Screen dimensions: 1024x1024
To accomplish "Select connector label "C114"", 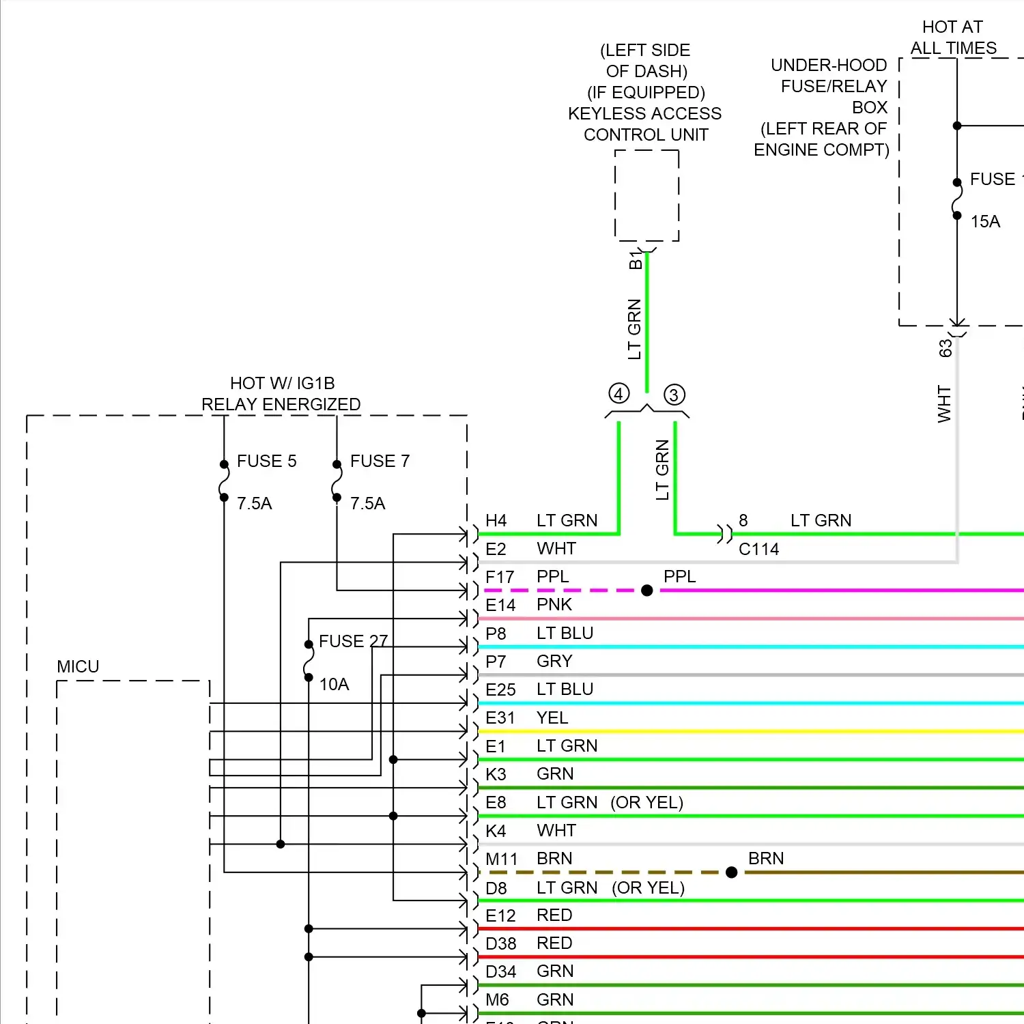I will (x=758, y=550).
